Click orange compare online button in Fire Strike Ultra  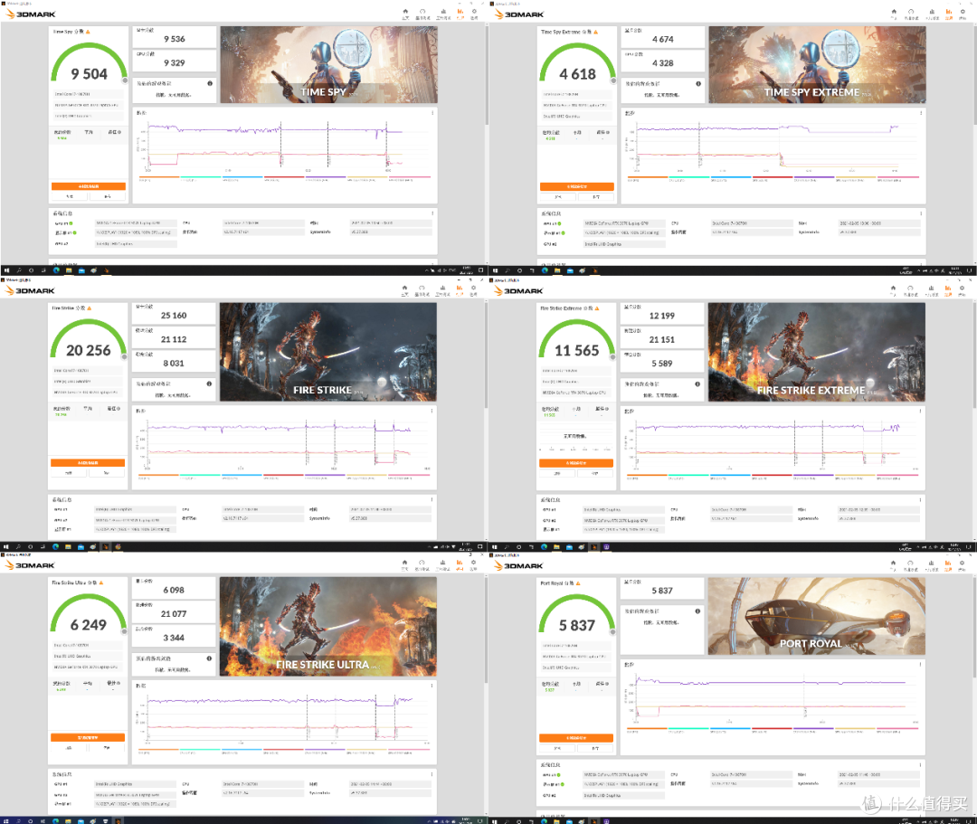[88, 737]
